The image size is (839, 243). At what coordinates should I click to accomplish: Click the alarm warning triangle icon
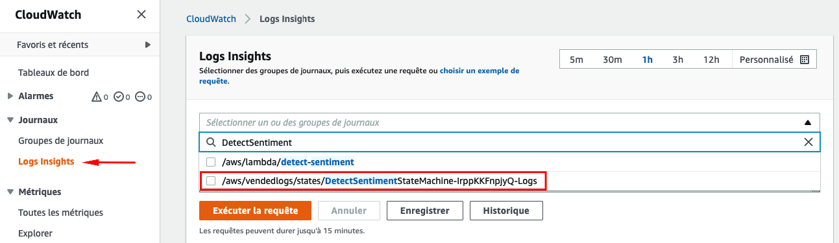[97, 97]
